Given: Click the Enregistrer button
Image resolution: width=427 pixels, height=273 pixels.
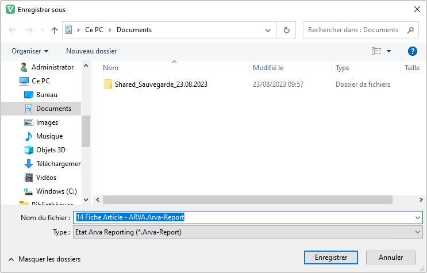Looking at the screenshot, I should [x=331, y=257].
